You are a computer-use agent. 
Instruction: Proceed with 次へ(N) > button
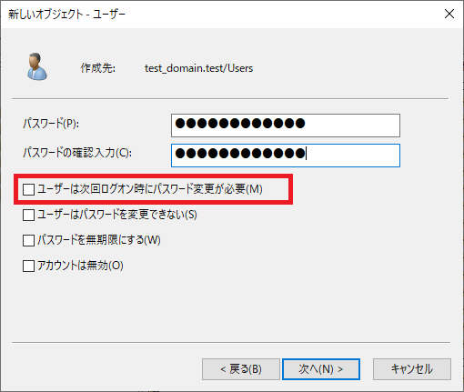tap(321, 369)
